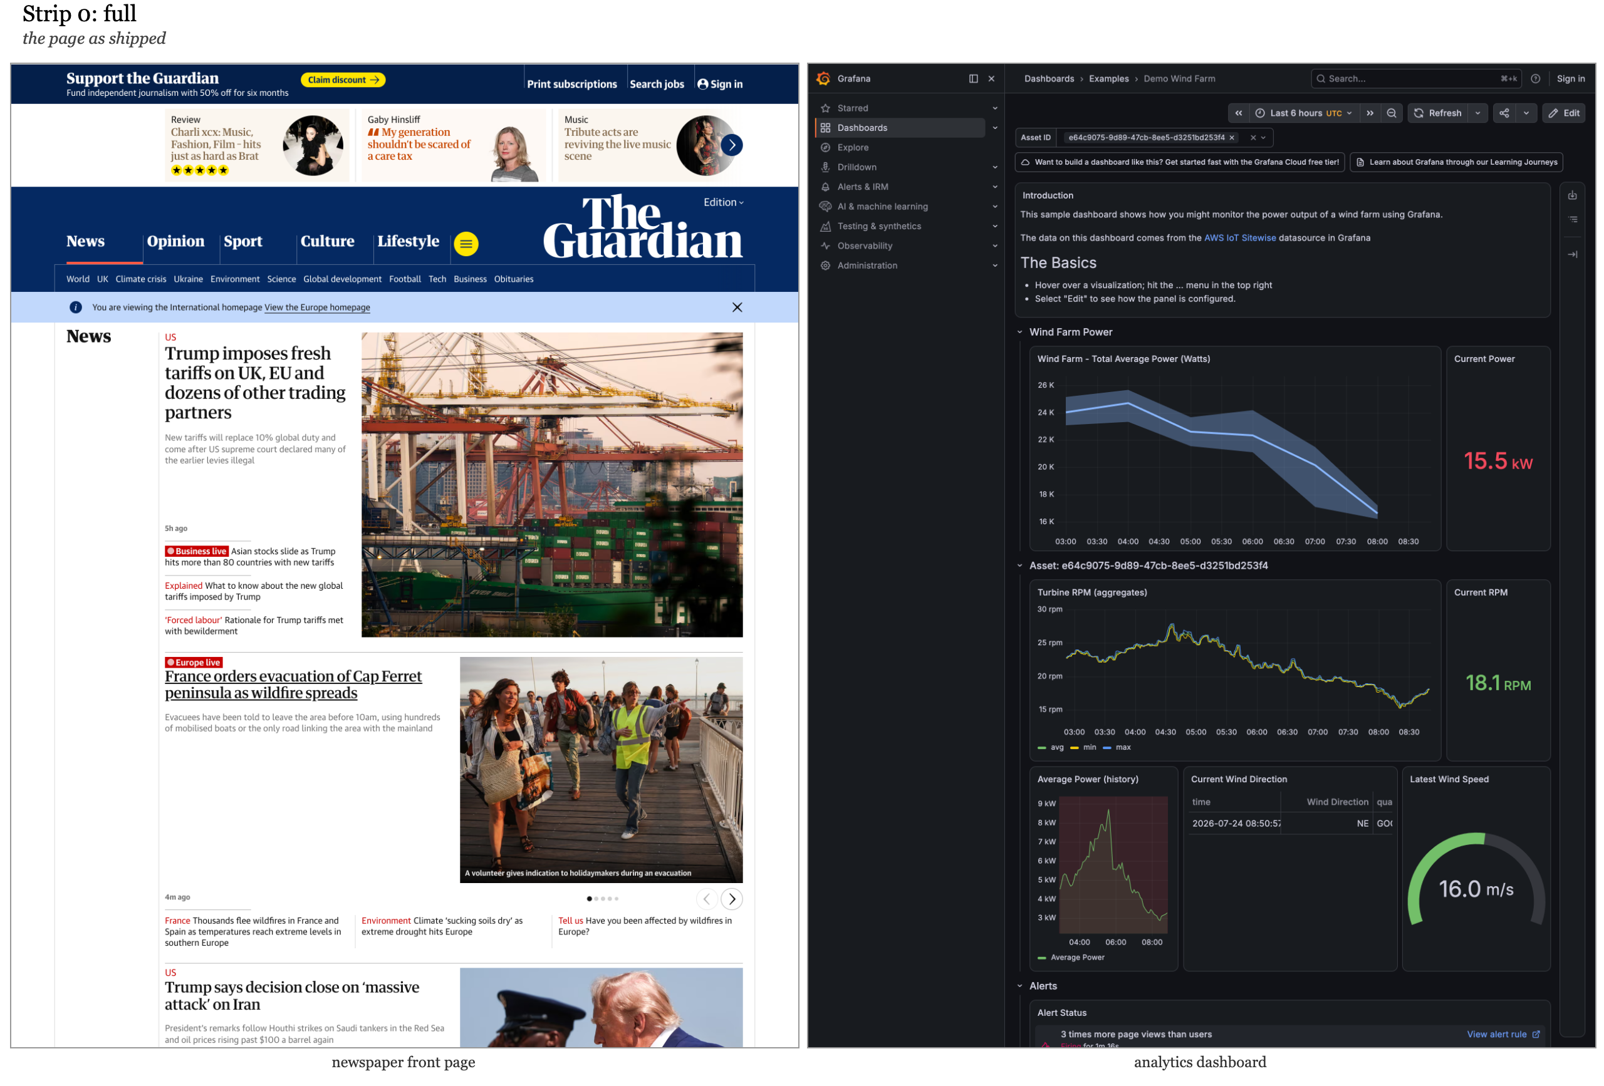Open the Last 6 hours time range picker
The image size is (1604, 1086).
click(x=1304, y=113)
